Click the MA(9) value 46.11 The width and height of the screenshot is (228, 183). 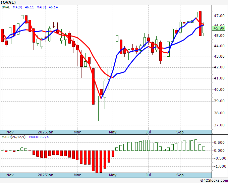pos(30,7)
